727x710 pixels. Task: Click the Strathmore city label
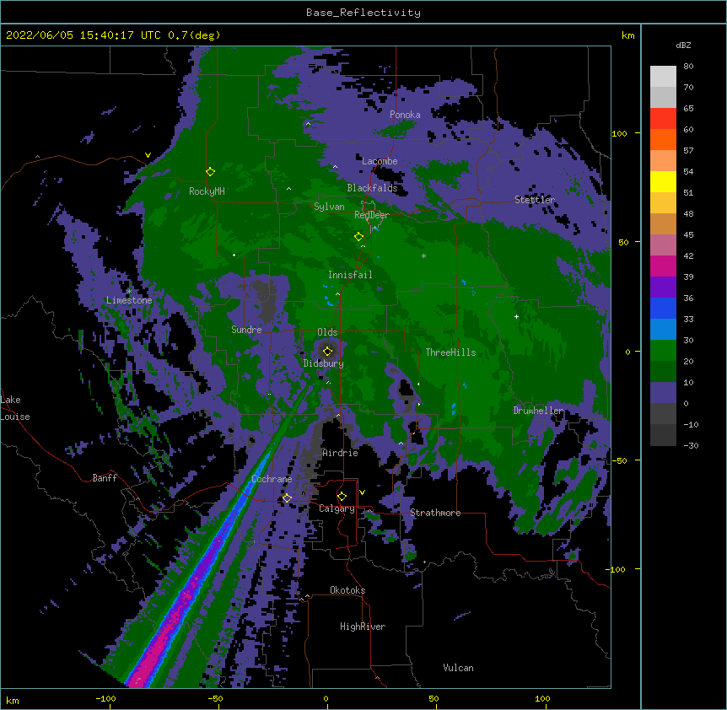coord(435,513)
